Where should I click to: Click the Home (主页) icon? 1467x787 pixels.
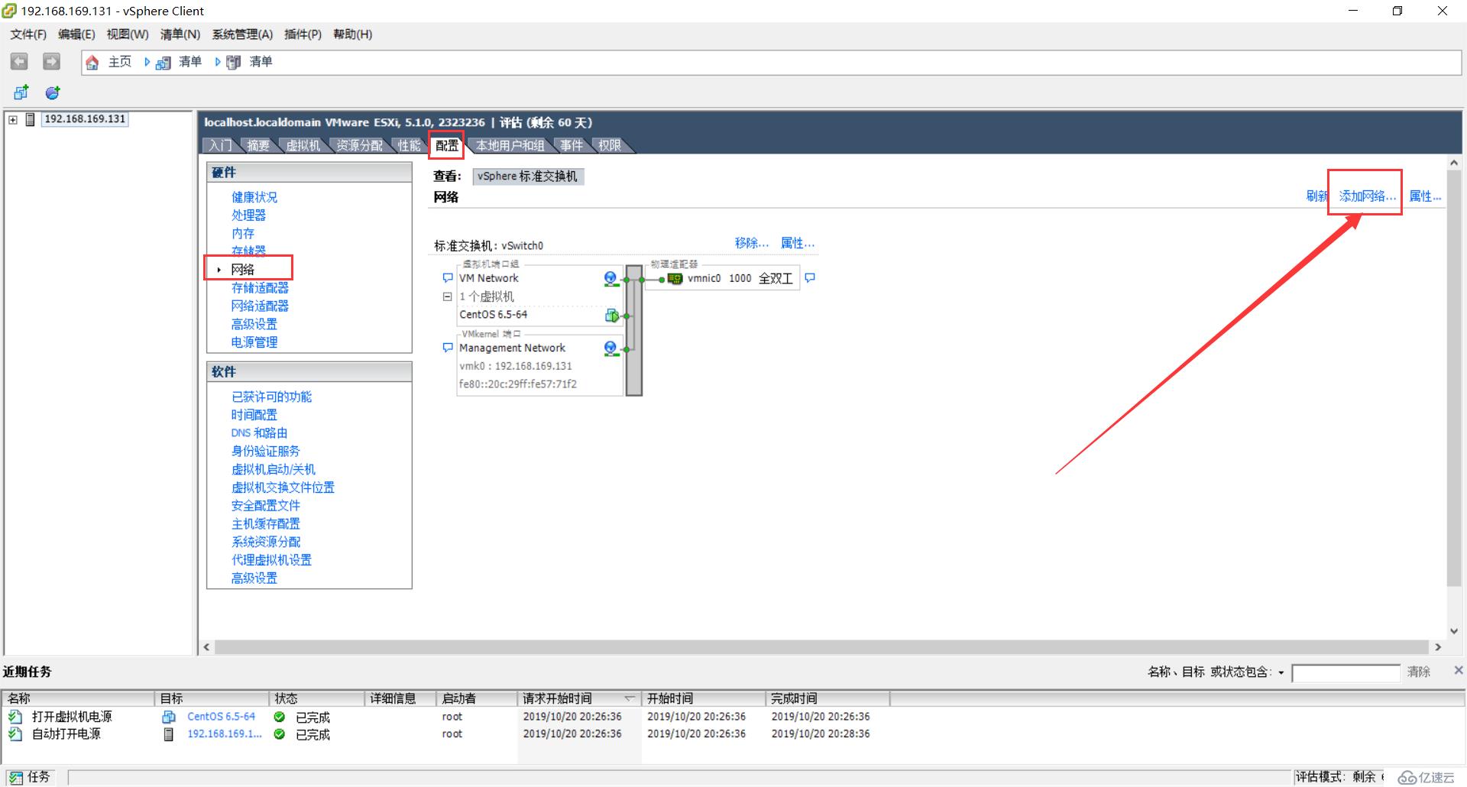[x=92, y=63]
